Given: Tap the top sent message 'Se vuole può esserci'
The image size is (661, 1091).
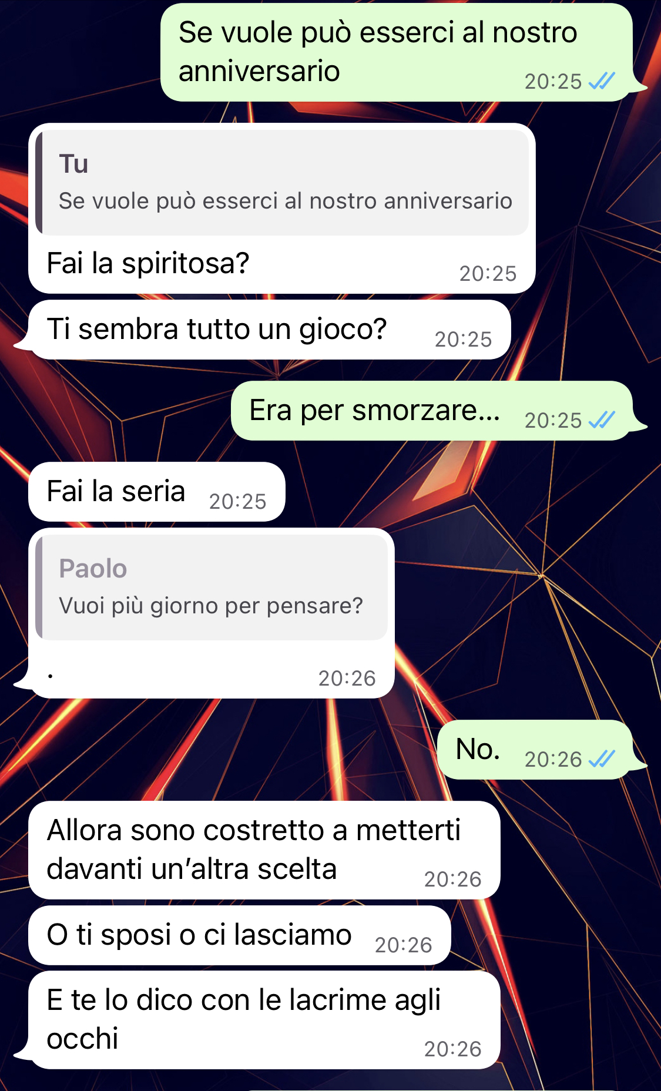Looking at the screenshot, I should tap(397, 52).
